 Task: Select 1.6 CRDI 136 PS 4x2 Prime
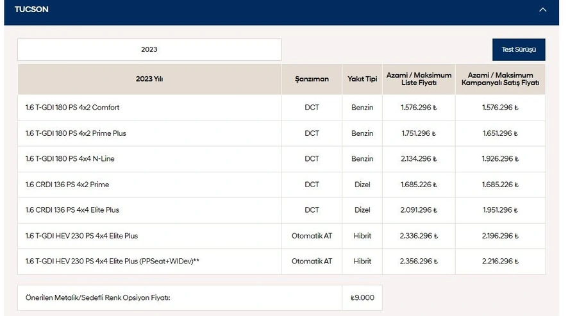pyautogui.click(x=67, y=185)
